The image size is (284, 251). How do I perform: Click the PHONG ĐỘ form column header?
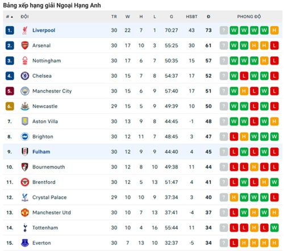(x=249, y=16)
